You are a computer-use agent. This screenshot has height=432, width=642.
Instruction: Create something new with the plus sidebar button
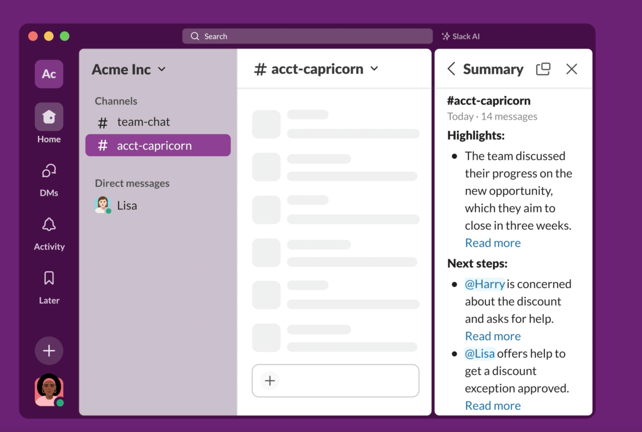(48, 351)
